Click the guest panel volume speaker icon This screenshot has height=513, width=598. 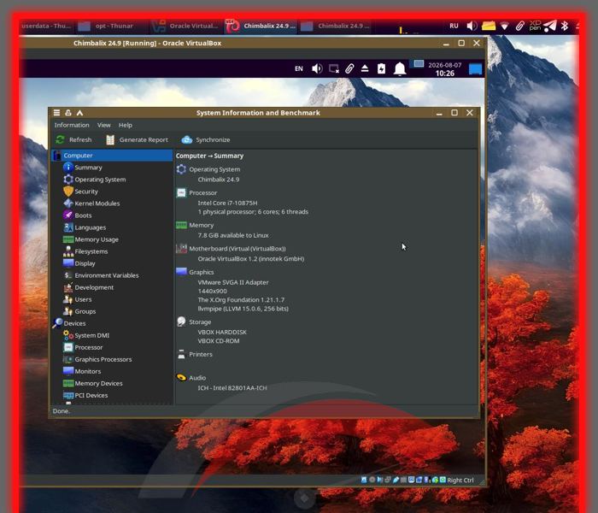317,68
